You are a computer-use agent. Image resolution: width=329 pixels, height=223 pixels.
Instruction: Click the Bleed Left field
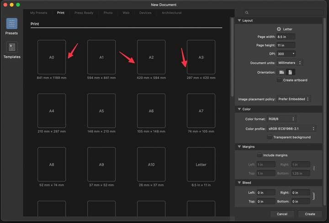(266, 192)
